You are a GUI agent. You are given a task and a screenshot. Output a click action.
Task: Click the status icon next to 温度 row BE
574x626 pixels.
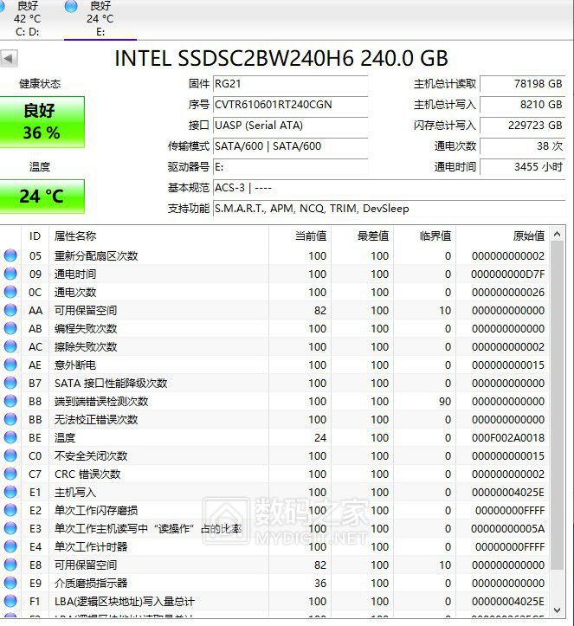[x=10, y=437]
